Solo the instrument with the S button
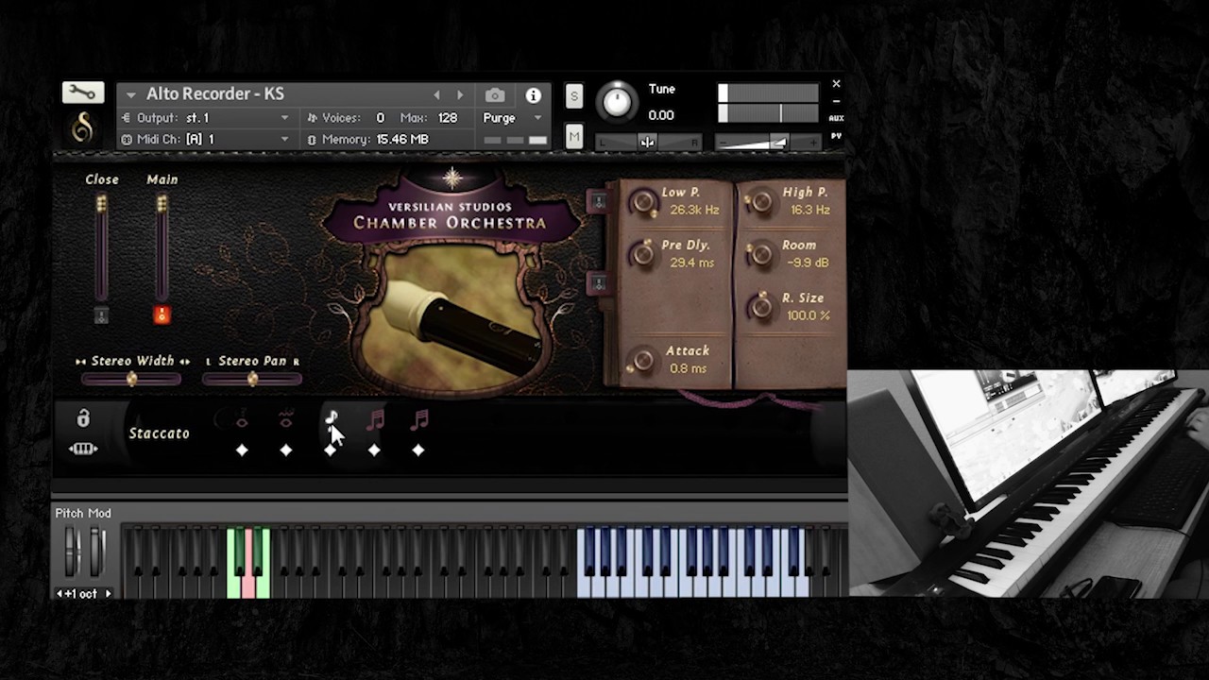Image resolution: width=1209 pixels, height=680 pixels. pos(573,96)
